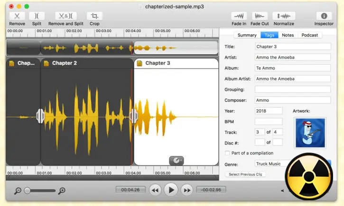Click the split handle before Chapter 3
The image size is (344, 206).
click(134, 116)
